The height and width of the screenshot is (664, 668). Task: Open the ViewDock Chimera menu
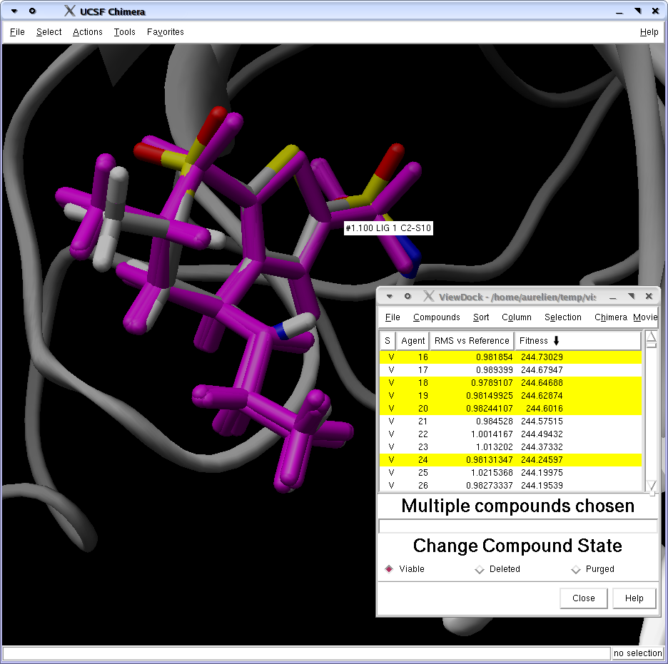click(x=610, y=317)
